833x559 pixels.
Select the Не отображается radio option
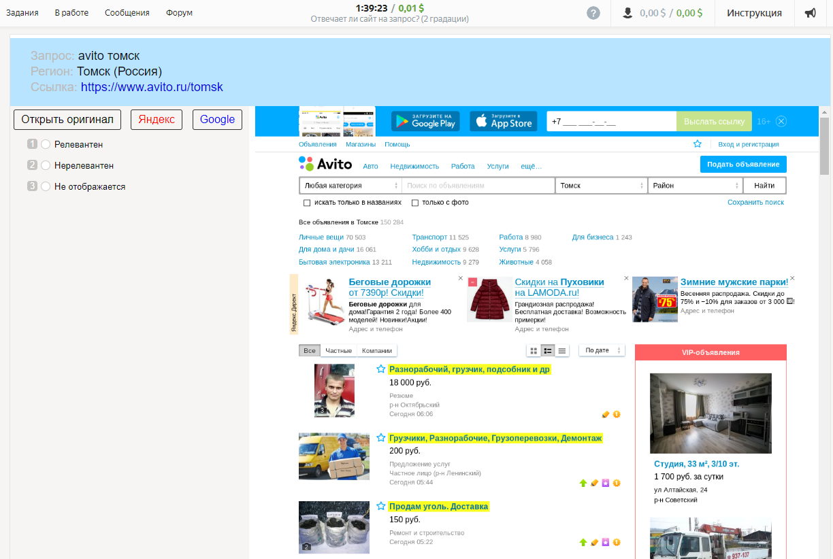pyautogui.click(x=46, y=186)
